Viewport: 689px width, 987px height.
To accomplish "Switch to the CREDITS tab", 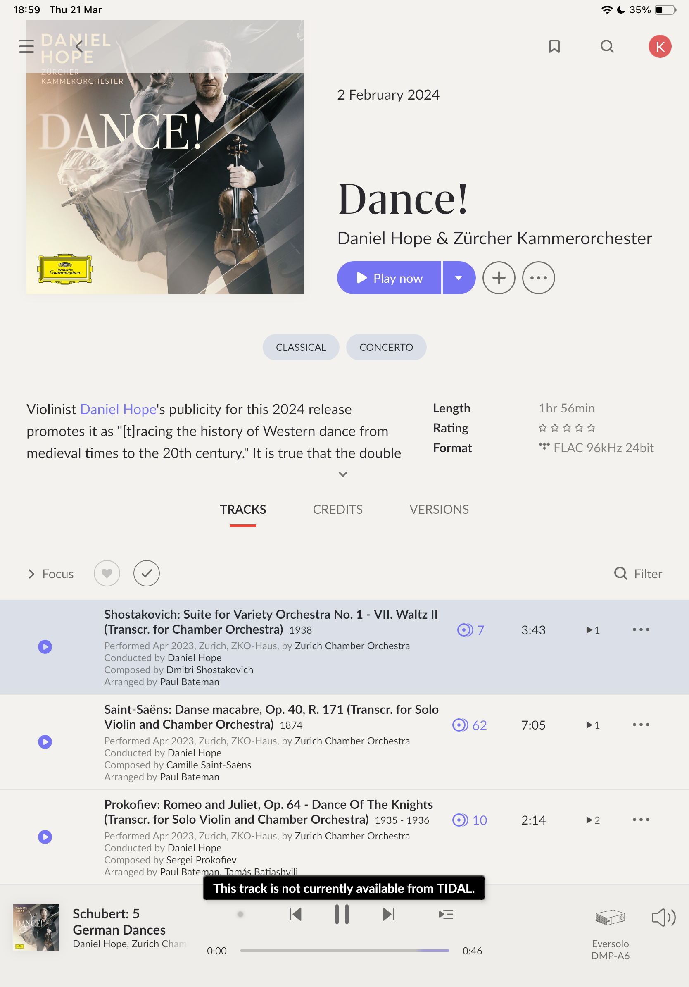I will (x=337, y=509).
